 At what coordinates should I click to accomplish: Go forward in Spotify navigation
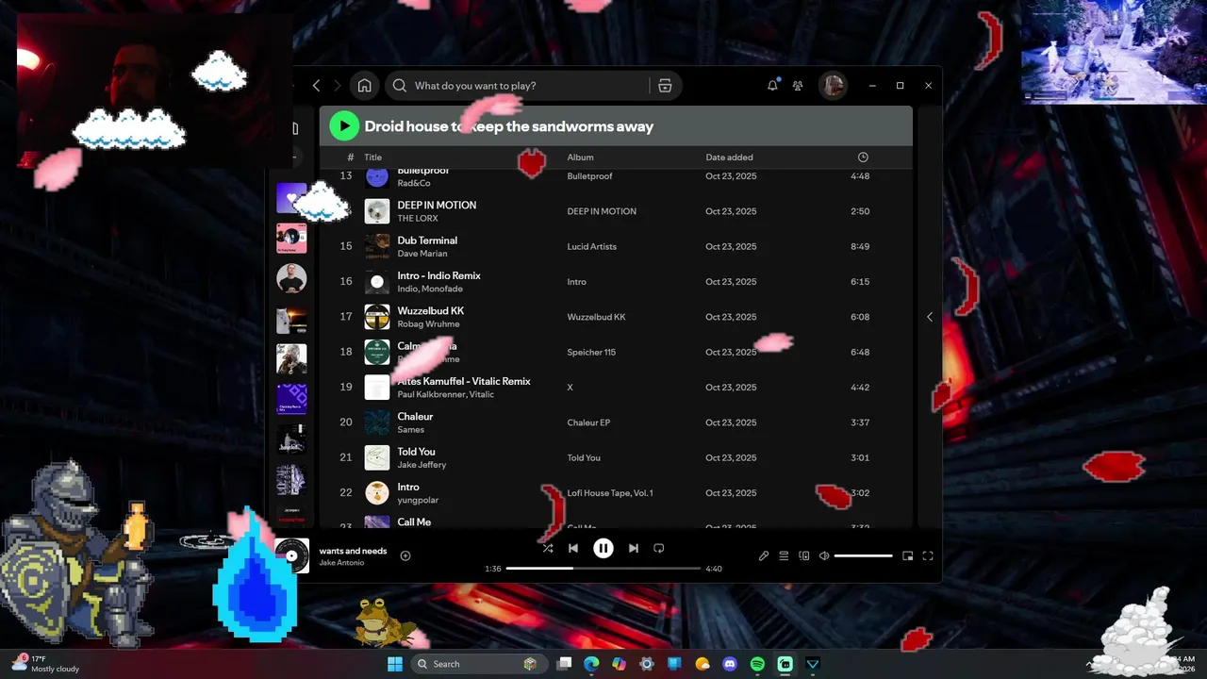point(337,86)
